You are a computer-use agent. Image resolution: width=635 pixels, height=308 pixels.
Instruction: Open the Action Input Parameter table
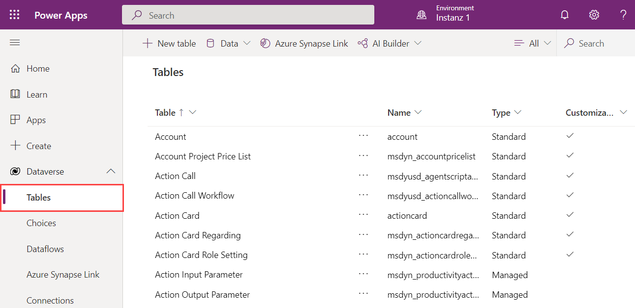(x=199, y=274)
